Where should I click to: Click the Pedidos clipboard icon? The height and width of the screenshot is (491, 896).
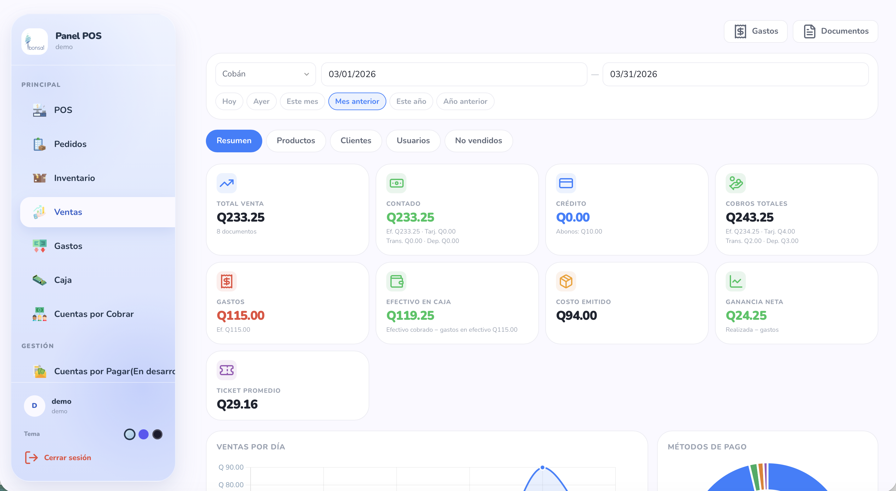tap(39, 144)
